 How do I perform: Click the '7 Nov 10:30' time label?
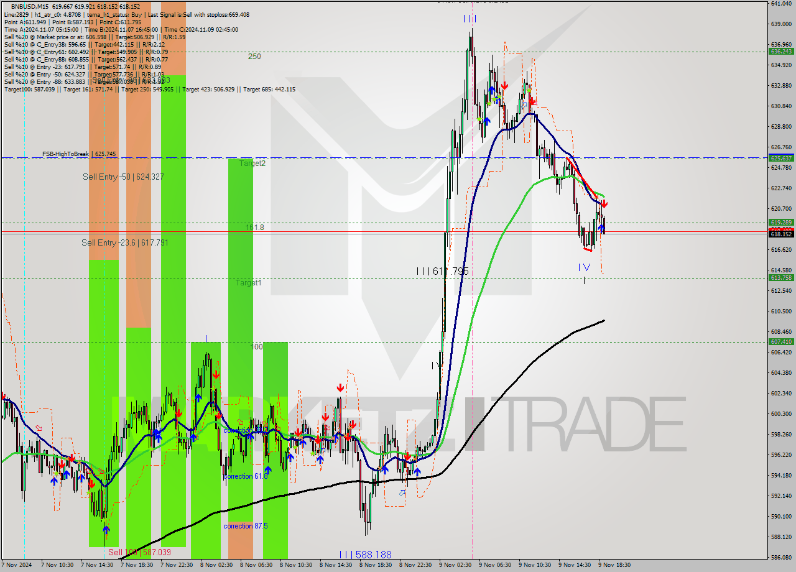pos(58,565)
